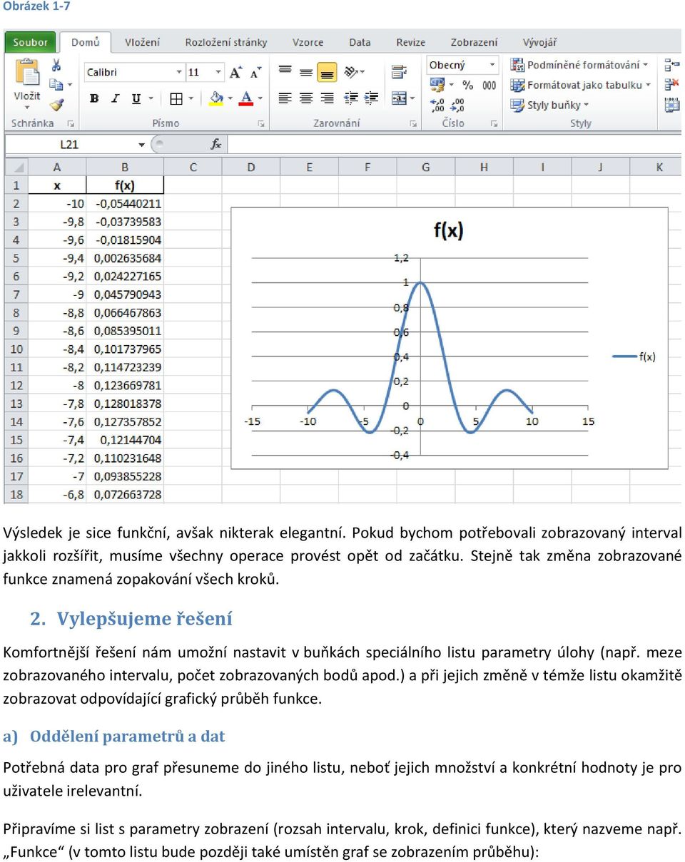
Task: Click the Name Box showing L21
Action: (69, 144)
